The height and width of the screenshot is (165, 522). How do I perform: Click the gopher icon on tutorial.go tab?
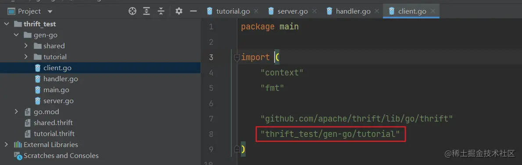[x=210, y=11]
